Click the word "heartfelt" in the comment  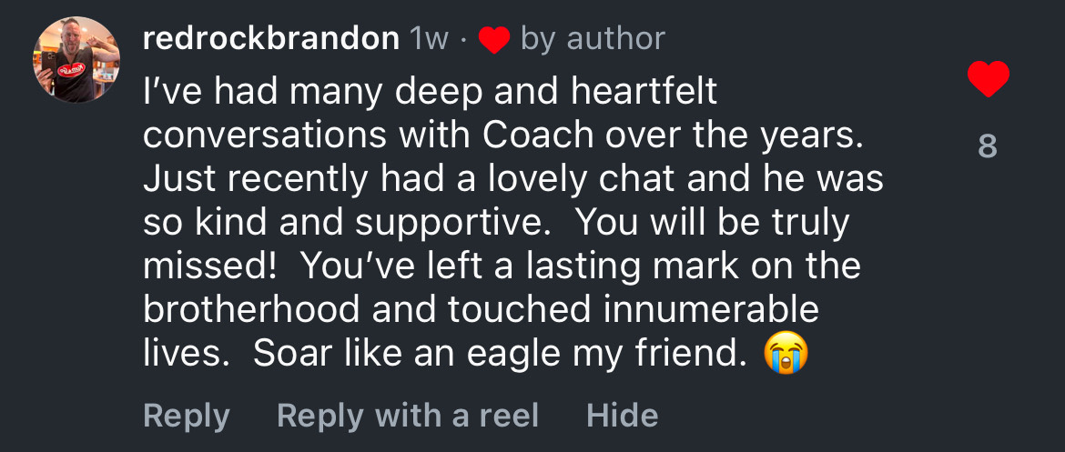pos(644,92)
